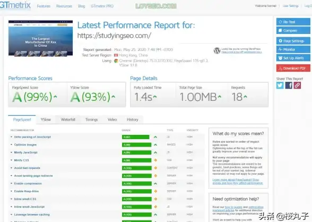Open the Blog menu item
This screenshot has height=222, width=312.
pos(81,6)
